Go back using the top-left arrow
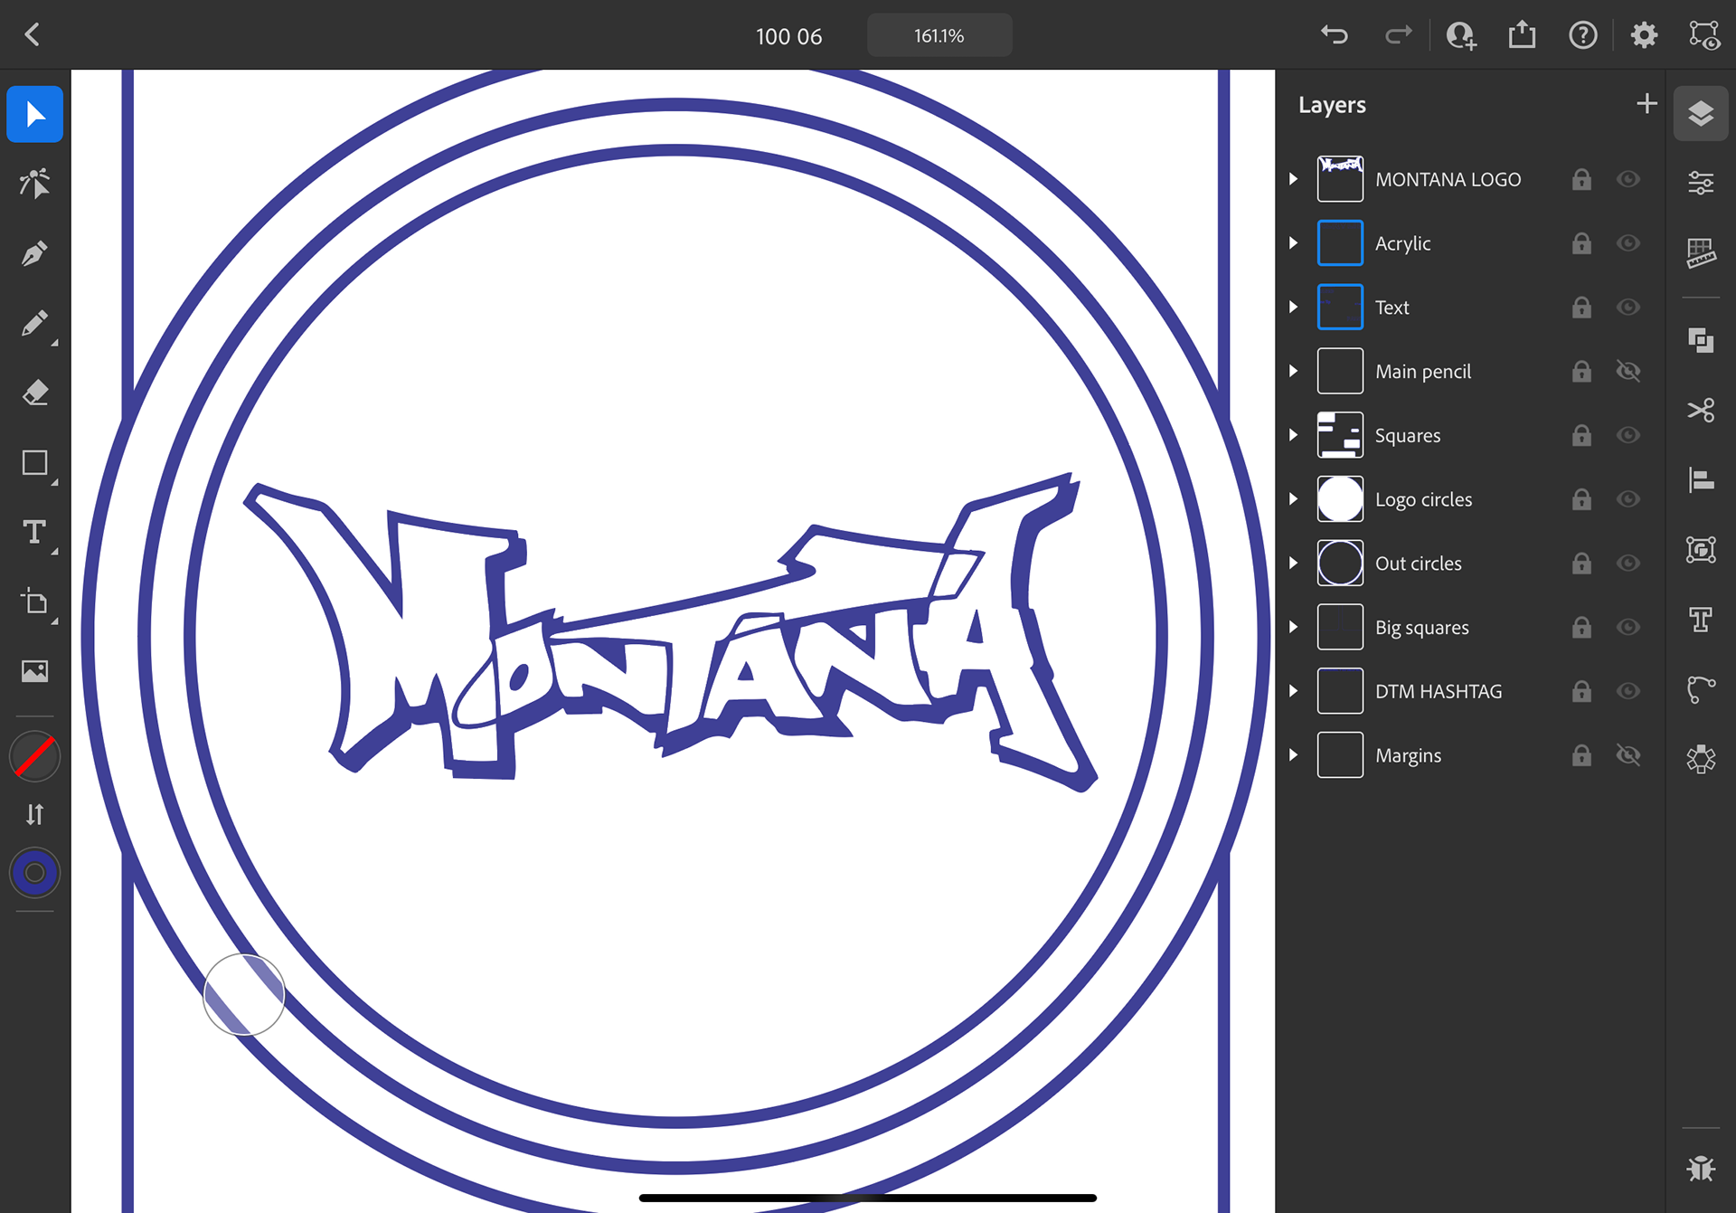Viewport: 1736px width, 1213px height. (x=33, y=35)
